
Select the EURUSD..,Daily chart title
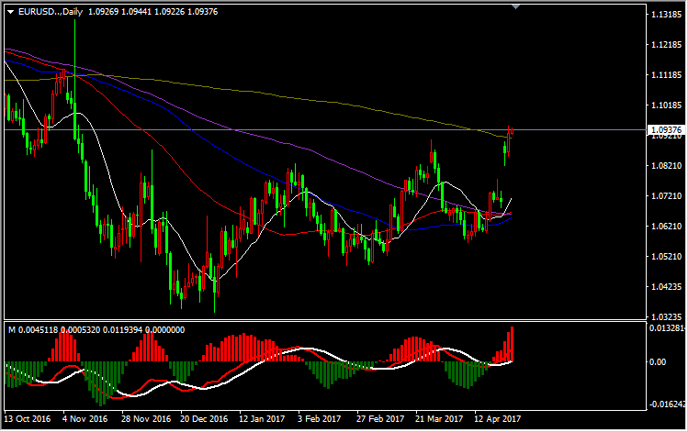pos(51,12)
